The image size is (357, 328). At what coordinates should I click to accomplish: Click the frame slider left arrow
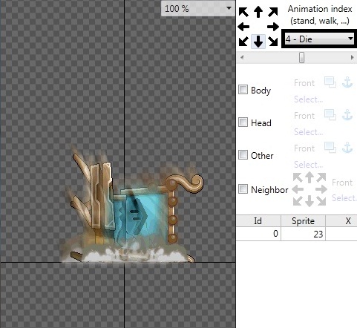pyautogui.click(x=242, y=57)
